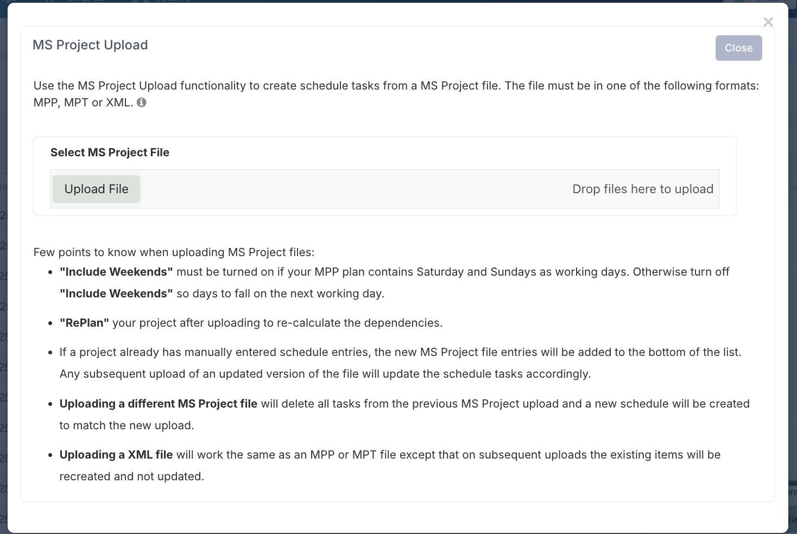The width and height of the screenshot is (797, 534).
Task: Click the 'to match the new upload.' line
Action: tap(127, 425)
